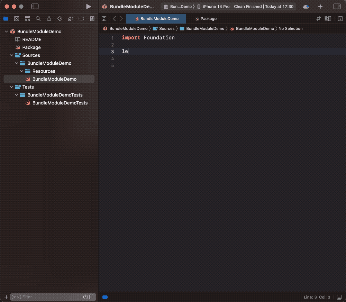Open the Test navigator diamond icon

(60, 19)
